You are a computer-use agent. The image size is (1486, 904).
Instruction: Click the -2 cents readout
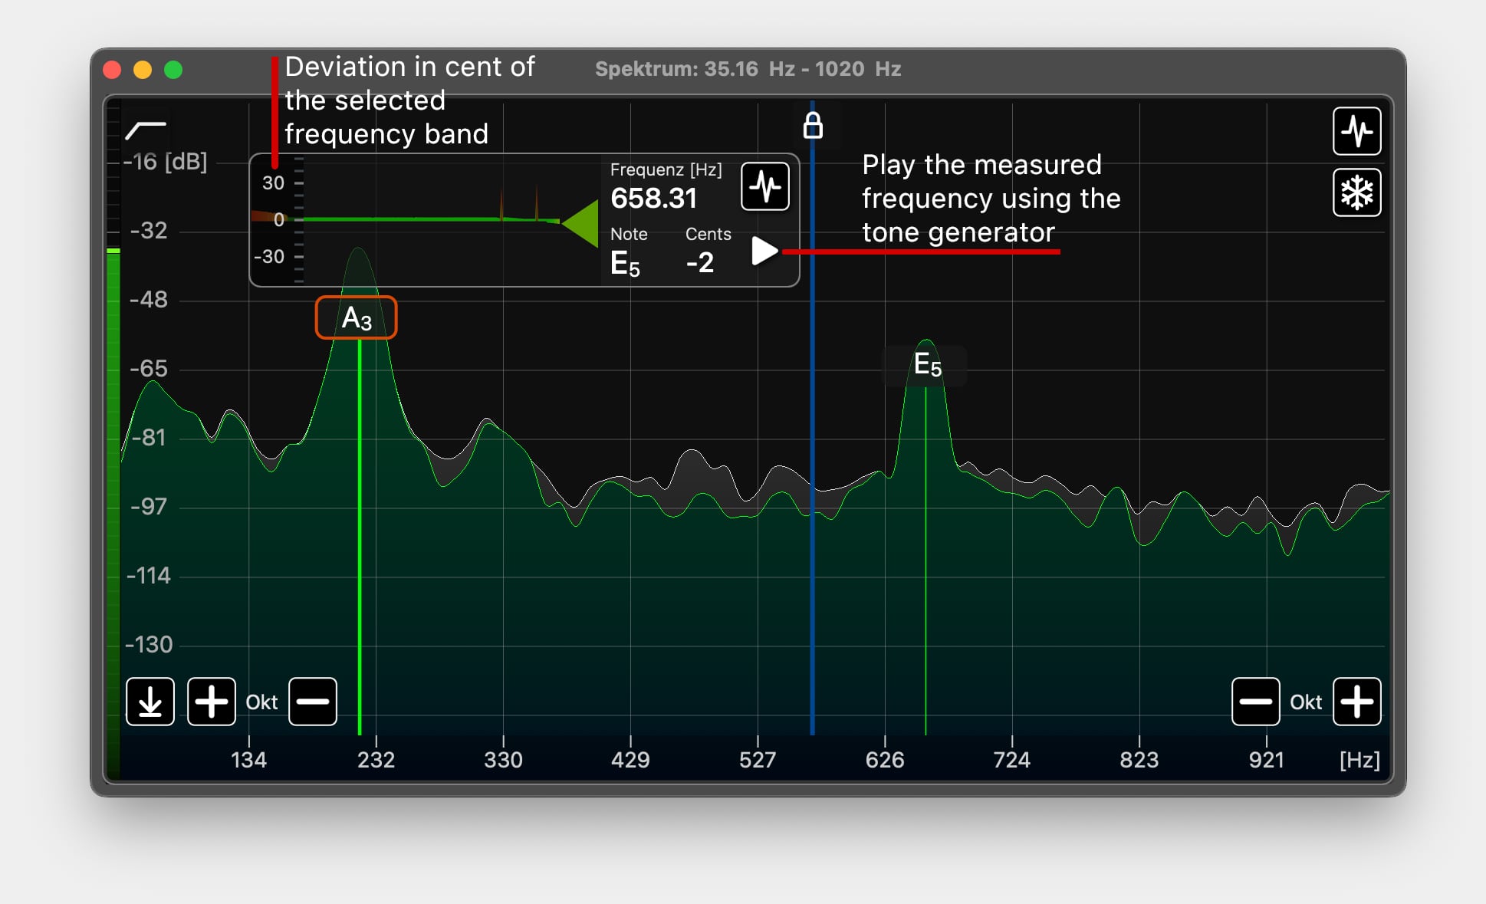(699, 263)
